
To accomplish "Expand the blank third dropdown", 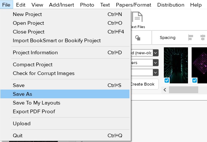I will (156, 72).
